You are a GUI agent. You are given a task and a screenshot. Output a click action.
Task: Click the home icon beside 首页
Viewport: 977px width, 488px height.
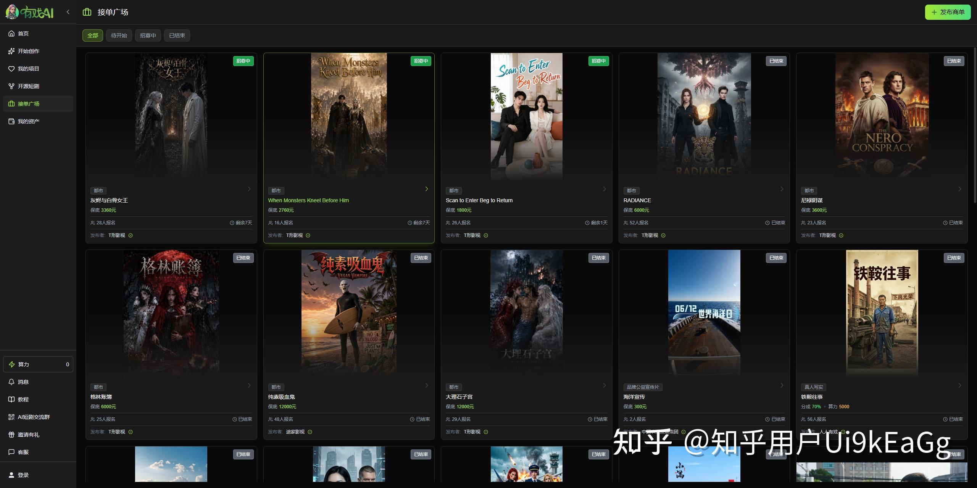tap(11, 34)
